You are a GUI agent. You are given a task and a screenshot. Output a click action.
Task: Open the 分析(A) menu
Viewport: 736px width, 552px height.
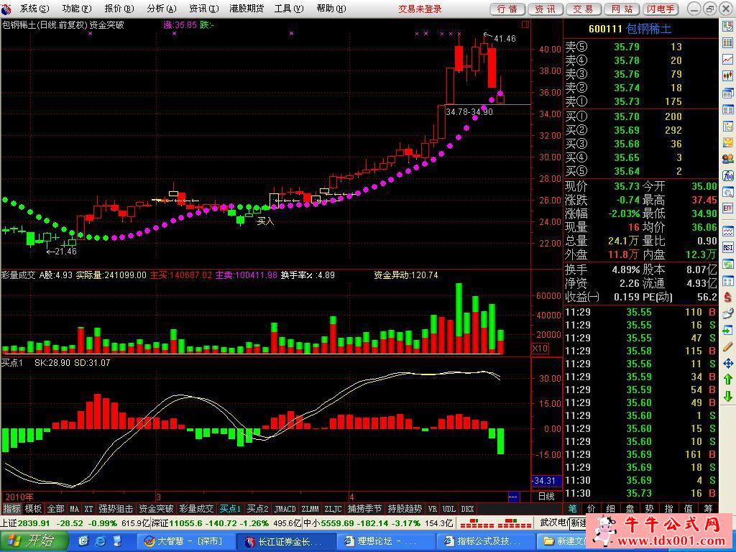161,9
